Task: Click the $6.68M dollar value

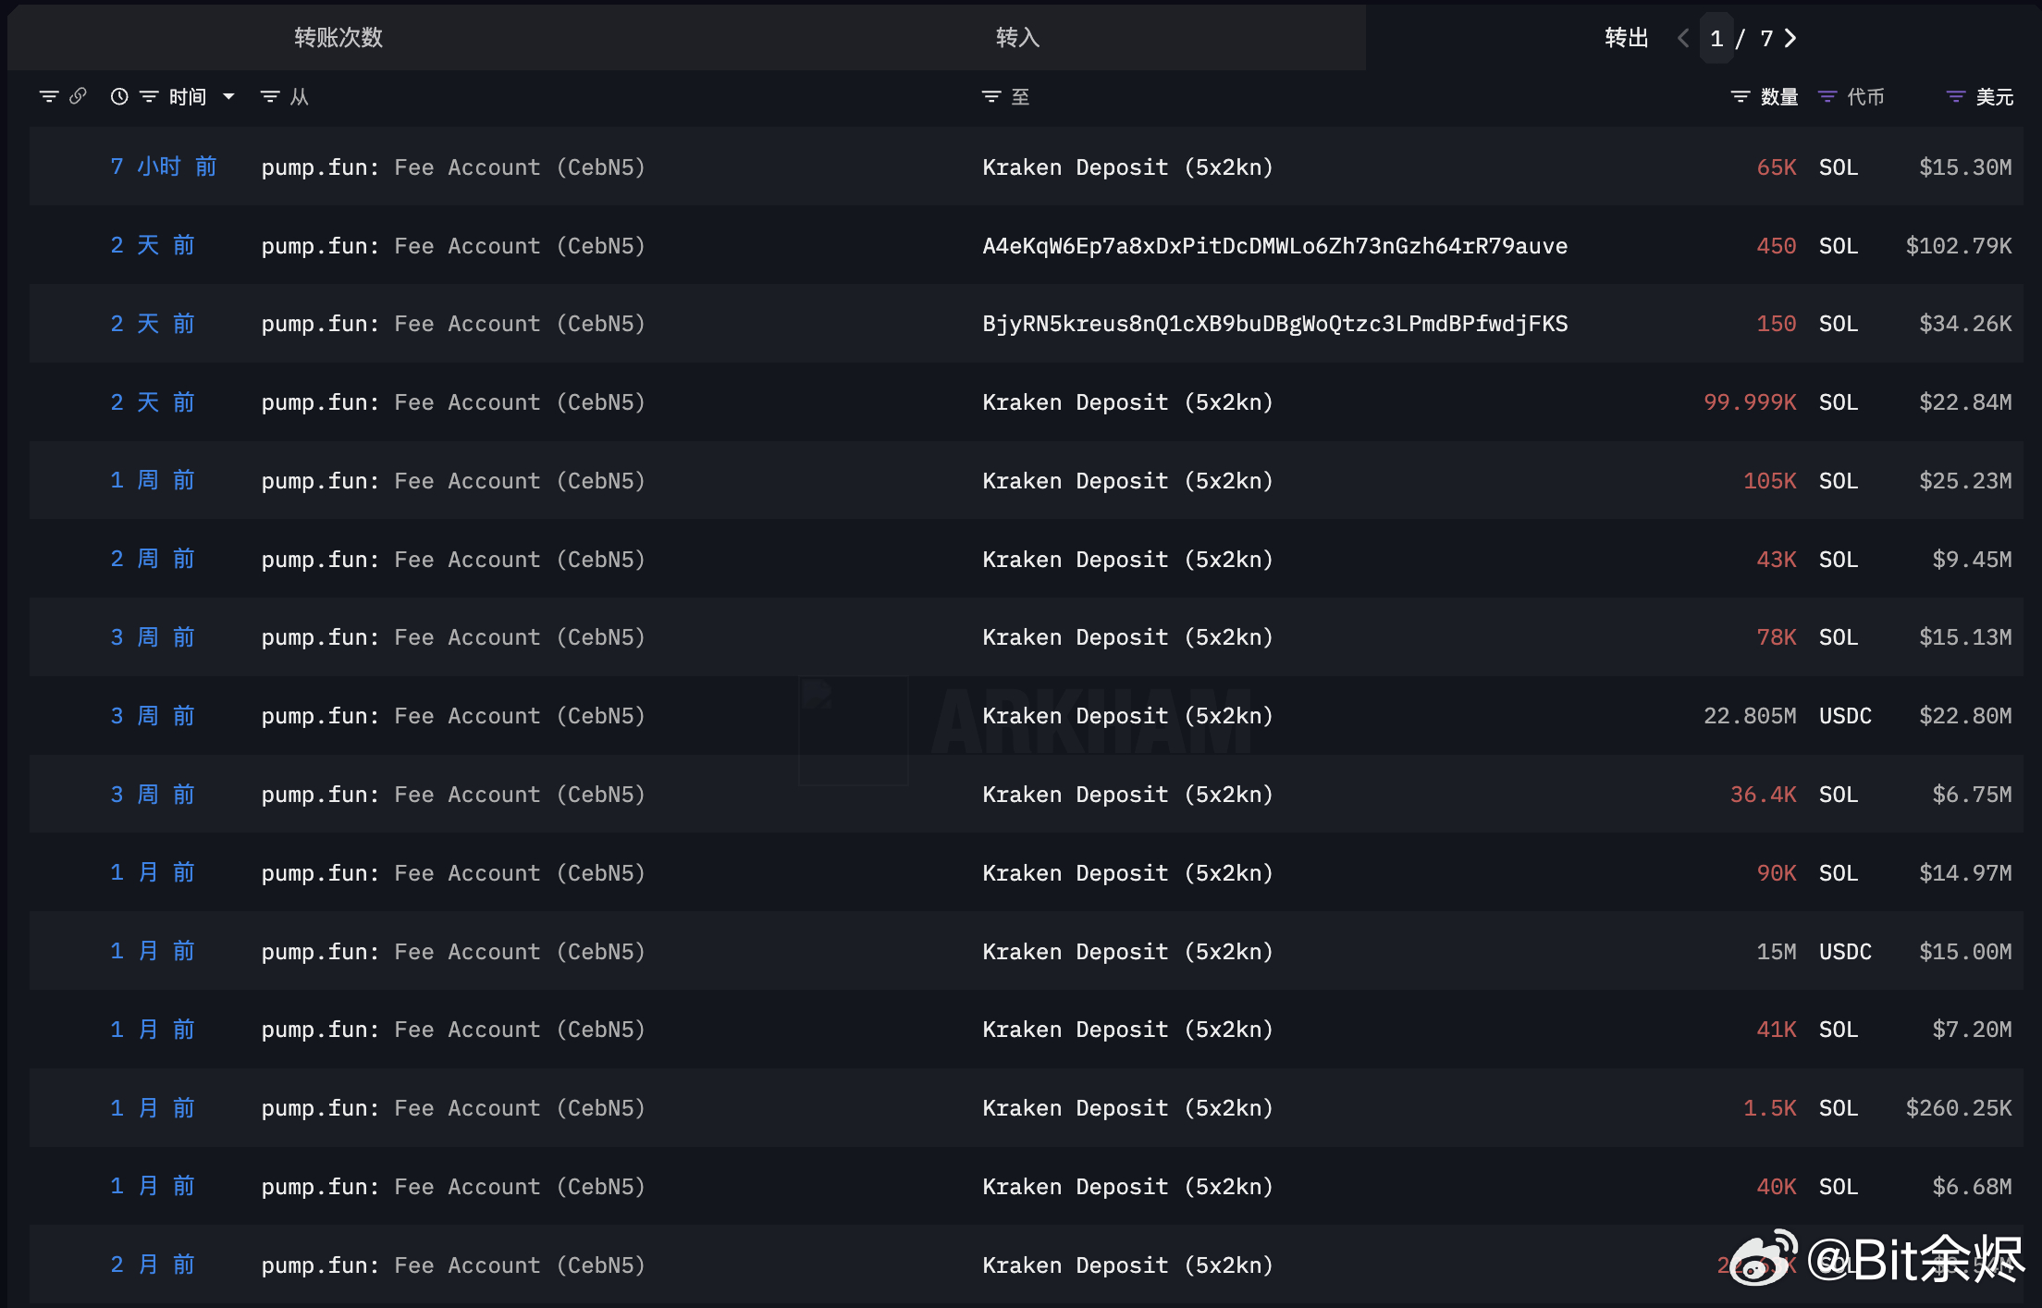Action: (x=1972, y=1187)
